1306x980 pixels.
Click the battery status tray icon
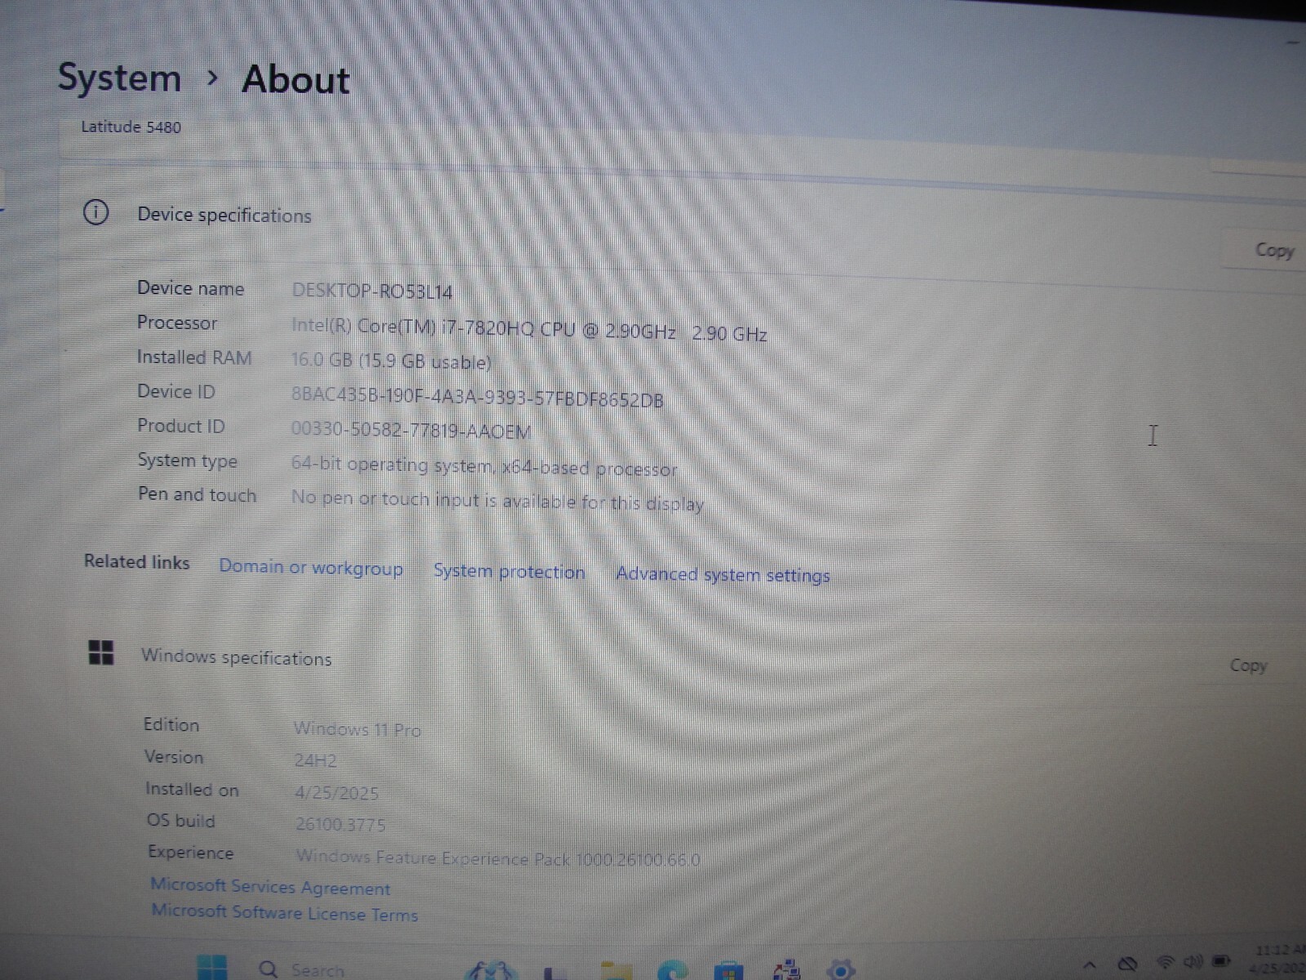(1221, 960)
